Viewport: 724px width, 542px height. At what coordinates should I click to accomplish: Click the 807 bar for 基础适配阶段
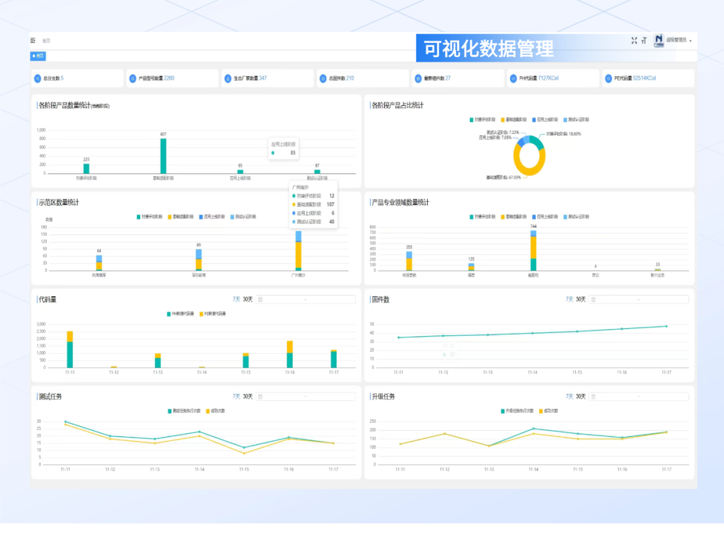tap(163, 156)
